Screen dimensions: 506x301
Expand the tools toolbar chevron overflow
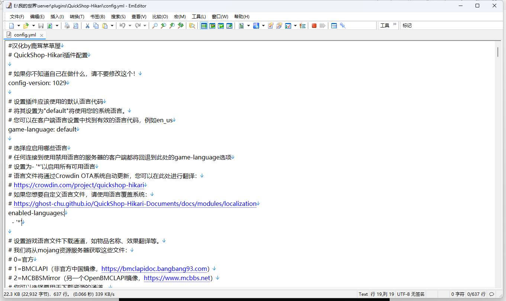click(395, 24)
